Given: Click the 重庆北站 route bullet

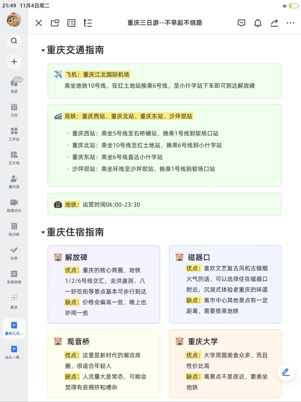Looking at the screenshot, I should pyautogui.click(x=147, y=145).
